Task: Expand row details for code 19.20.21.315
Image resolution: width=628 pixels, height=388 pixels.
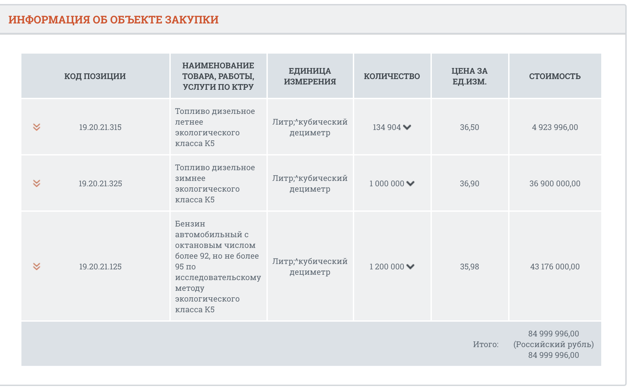Action: (36, 127)
